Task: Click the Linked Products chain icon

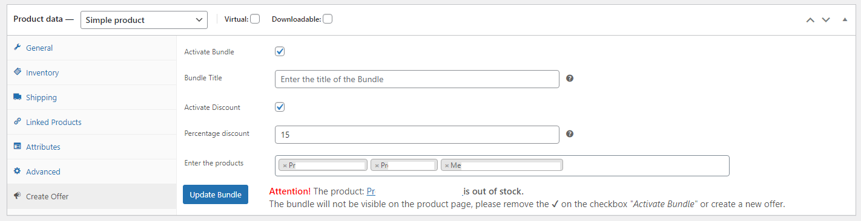Action: (x=17, y=122)
